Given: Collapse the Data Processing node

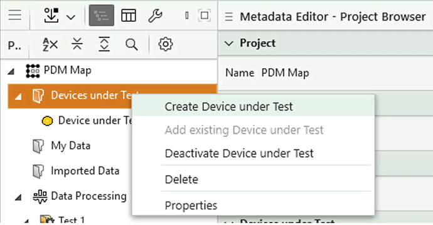Looking at the screenshot, I should (18, 197).
